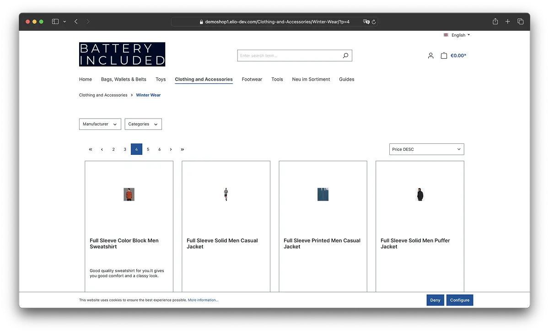The image size is (549, 333).
Task: Configure cookie settings
Action: tap(460, 300)
